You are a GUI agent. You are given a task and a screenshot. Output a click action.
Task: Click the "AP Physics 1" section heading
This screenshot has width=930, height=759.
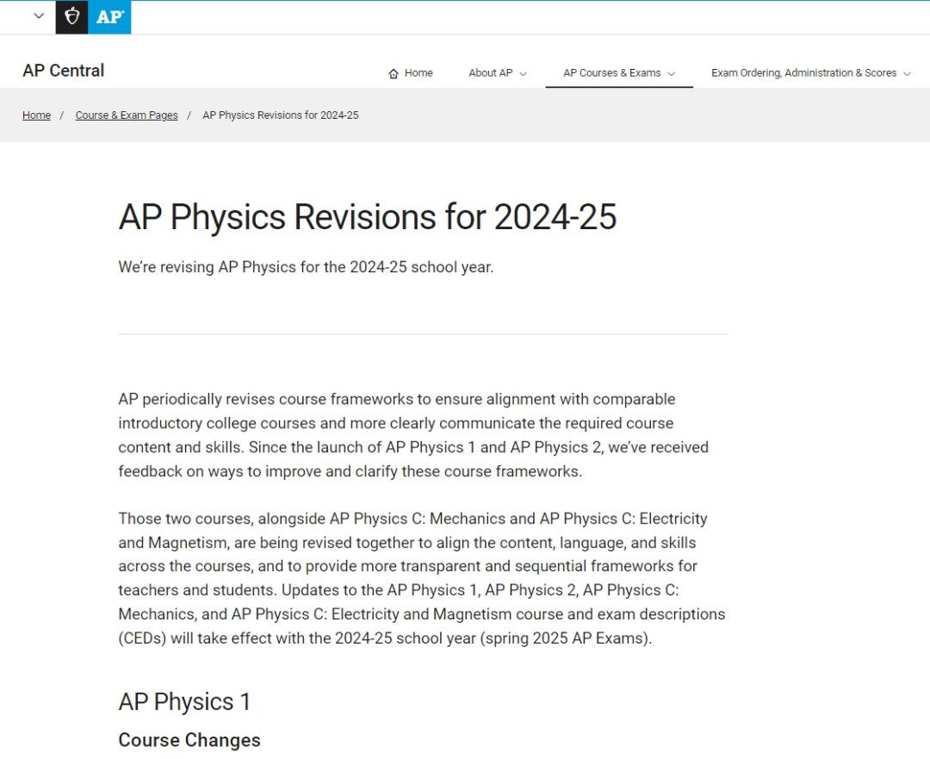(184, 702)
